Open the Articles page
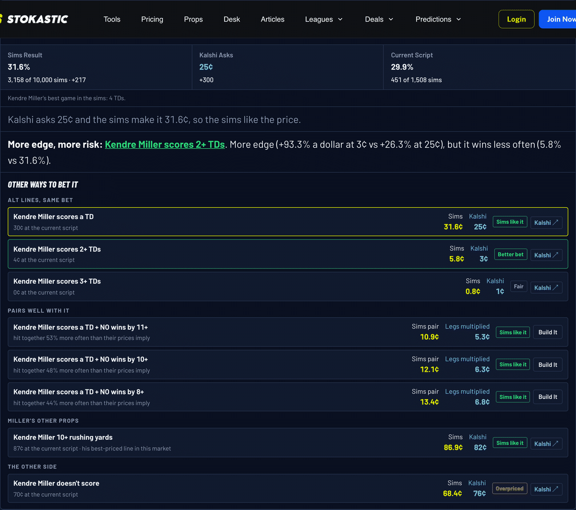 [x=273, y=19]
